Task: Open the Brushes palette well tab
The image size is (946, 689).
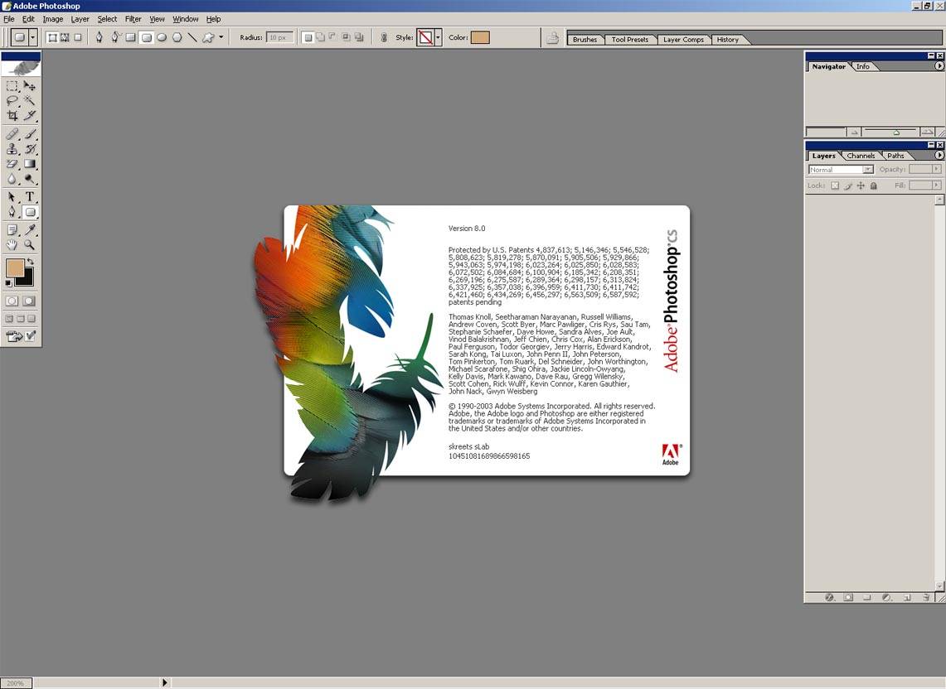Action: pos(585,39)
